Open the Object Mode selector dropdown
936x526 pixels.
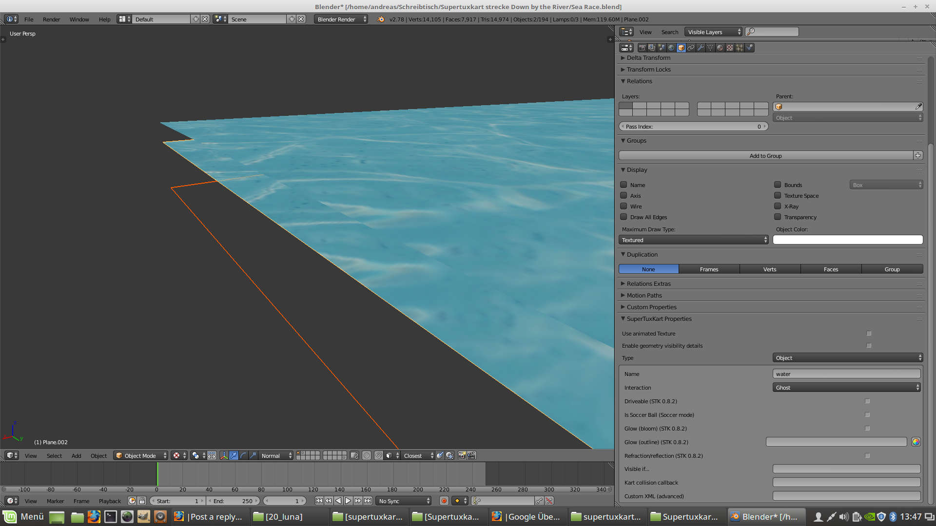pos(140,456)
